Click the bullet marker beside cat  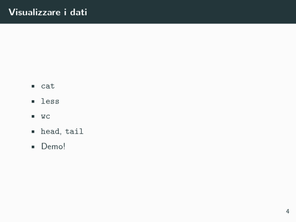(33, 86)
